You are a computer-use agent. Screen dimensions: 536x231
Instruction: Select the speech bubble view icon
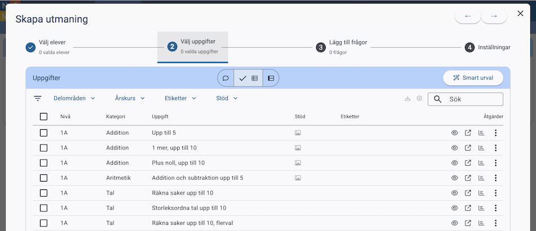(x=226, y=78)
